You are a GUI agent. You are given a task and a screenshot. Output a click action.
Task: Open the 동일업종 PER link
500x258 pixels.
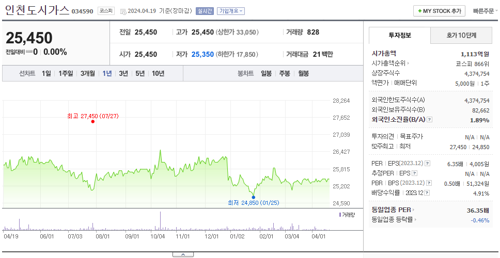coord(393,210)
